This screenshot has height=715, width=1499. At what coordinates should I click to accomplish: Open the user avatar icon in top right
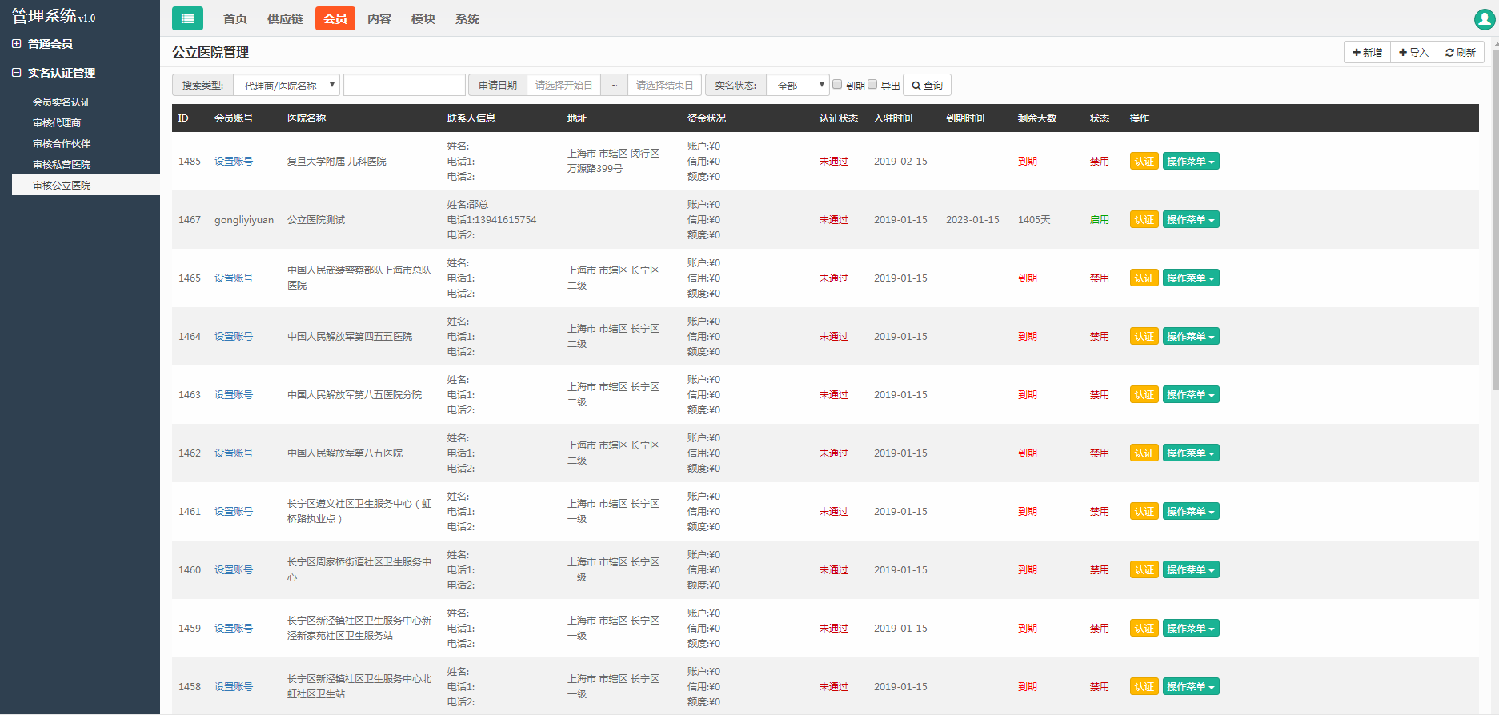tap(1484, 19)
